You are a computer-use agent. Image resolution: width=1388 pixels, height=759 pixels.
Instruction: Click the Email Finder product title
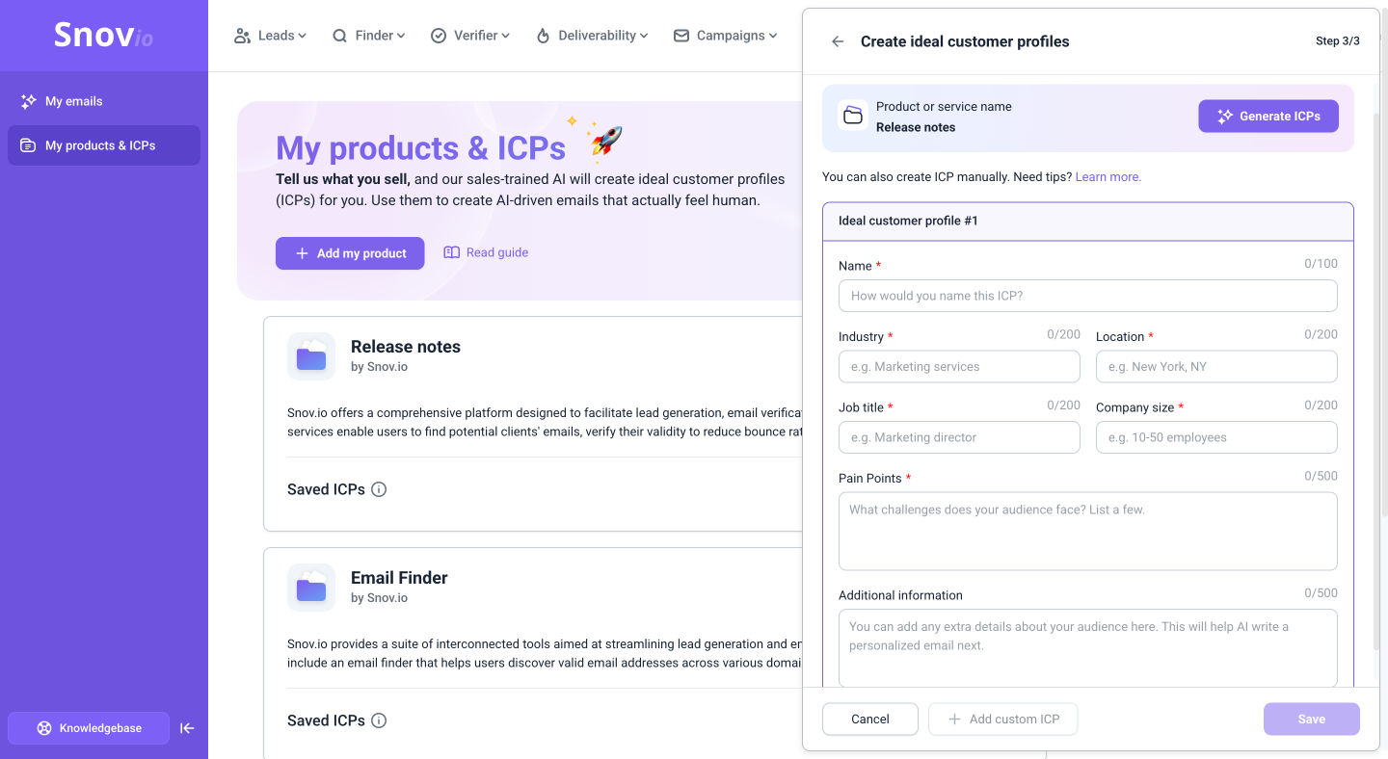click(x=399, y=578)
